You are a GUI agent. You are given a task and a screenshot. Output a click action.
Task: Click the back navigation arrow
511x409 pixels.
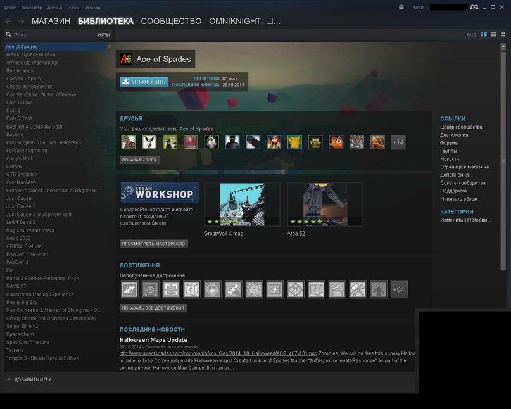(x=8, y=21)
